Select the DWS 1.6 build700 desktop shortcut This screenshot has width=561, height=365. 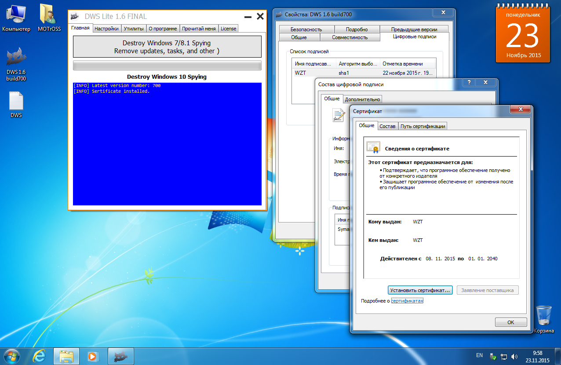[16, 64]
